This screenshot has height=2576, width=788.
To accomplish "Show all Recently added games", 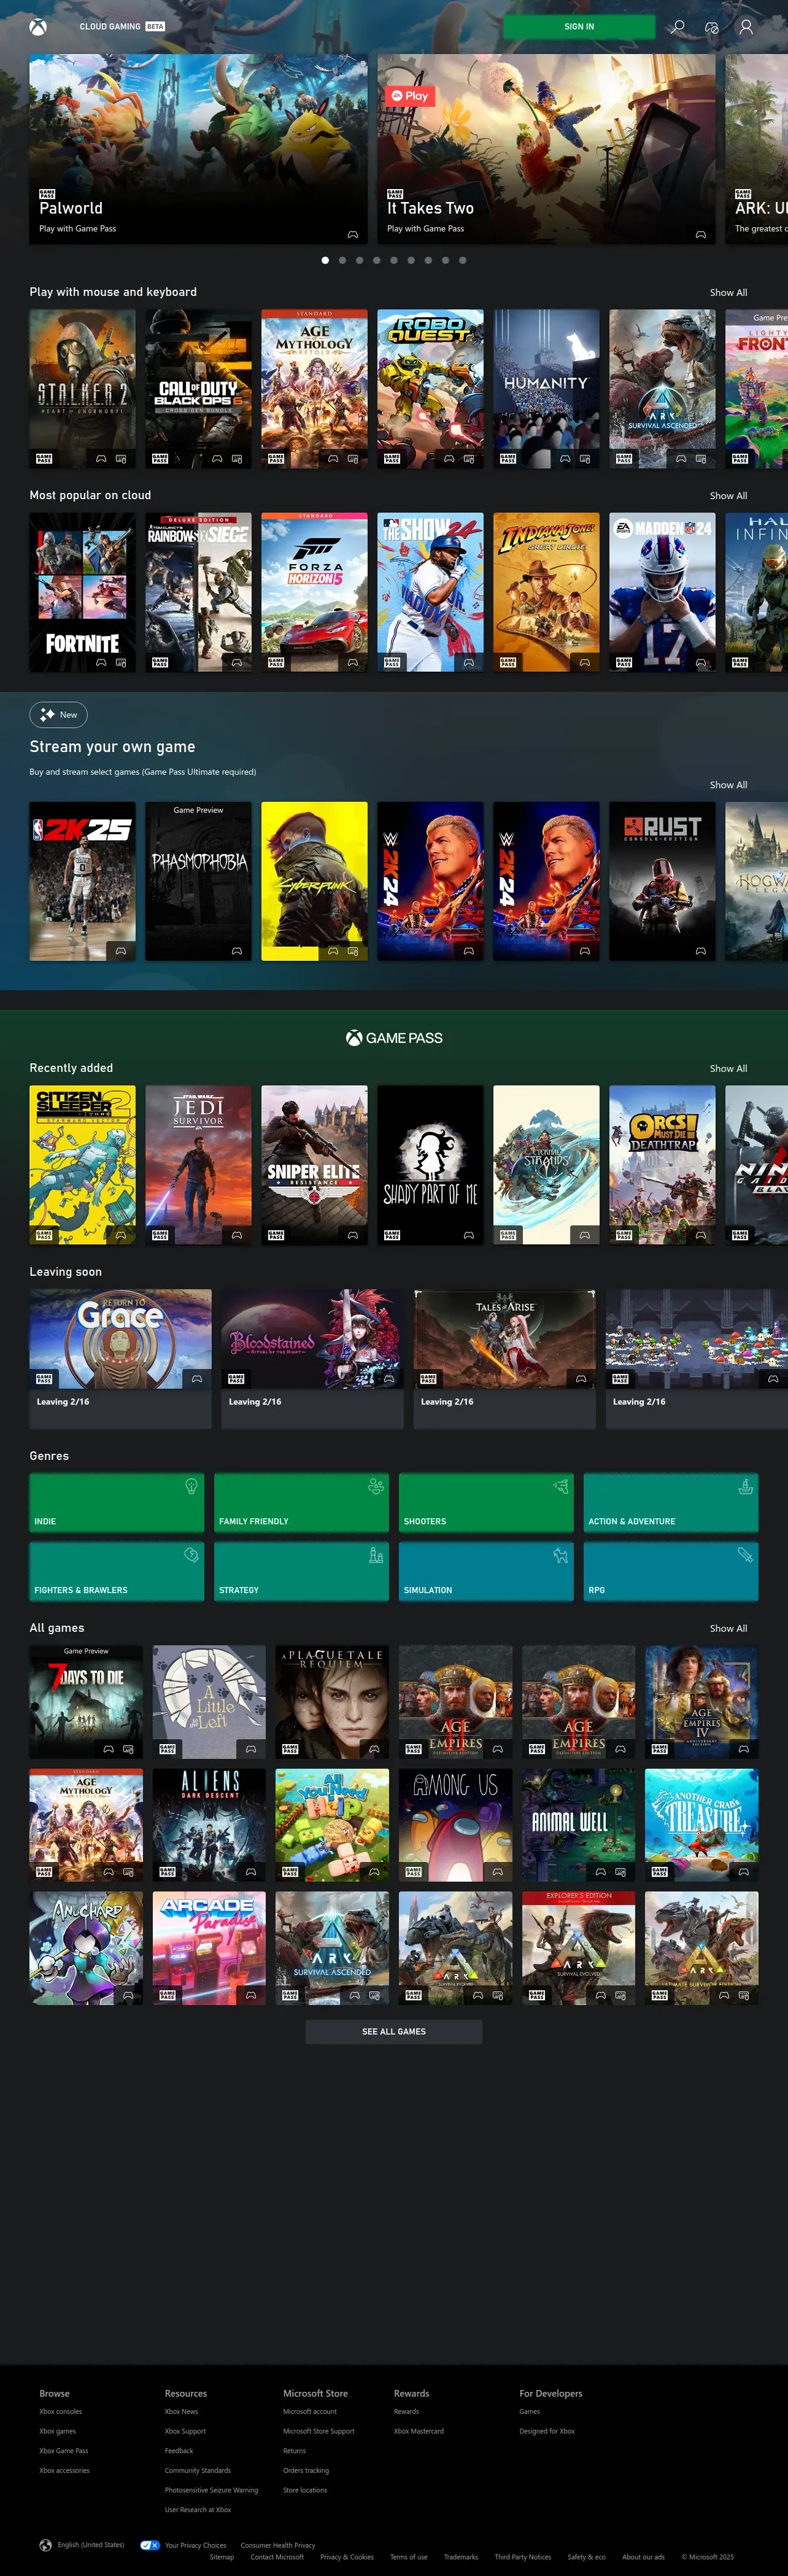I will click(x=728, y=1069).
